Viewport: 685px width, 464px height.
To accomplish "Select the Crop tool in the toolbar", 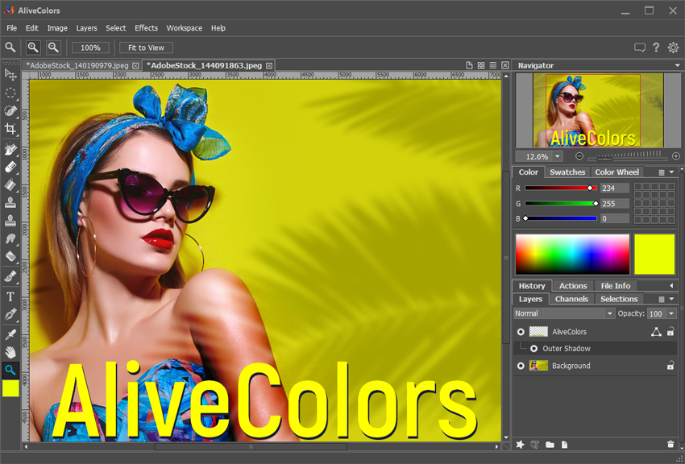I will [10, 129].
